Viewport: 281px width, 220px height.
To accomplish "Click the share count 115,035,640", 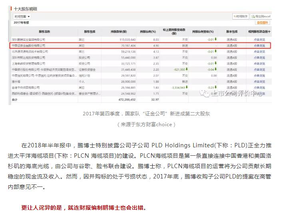I will [x=128, y=40].
